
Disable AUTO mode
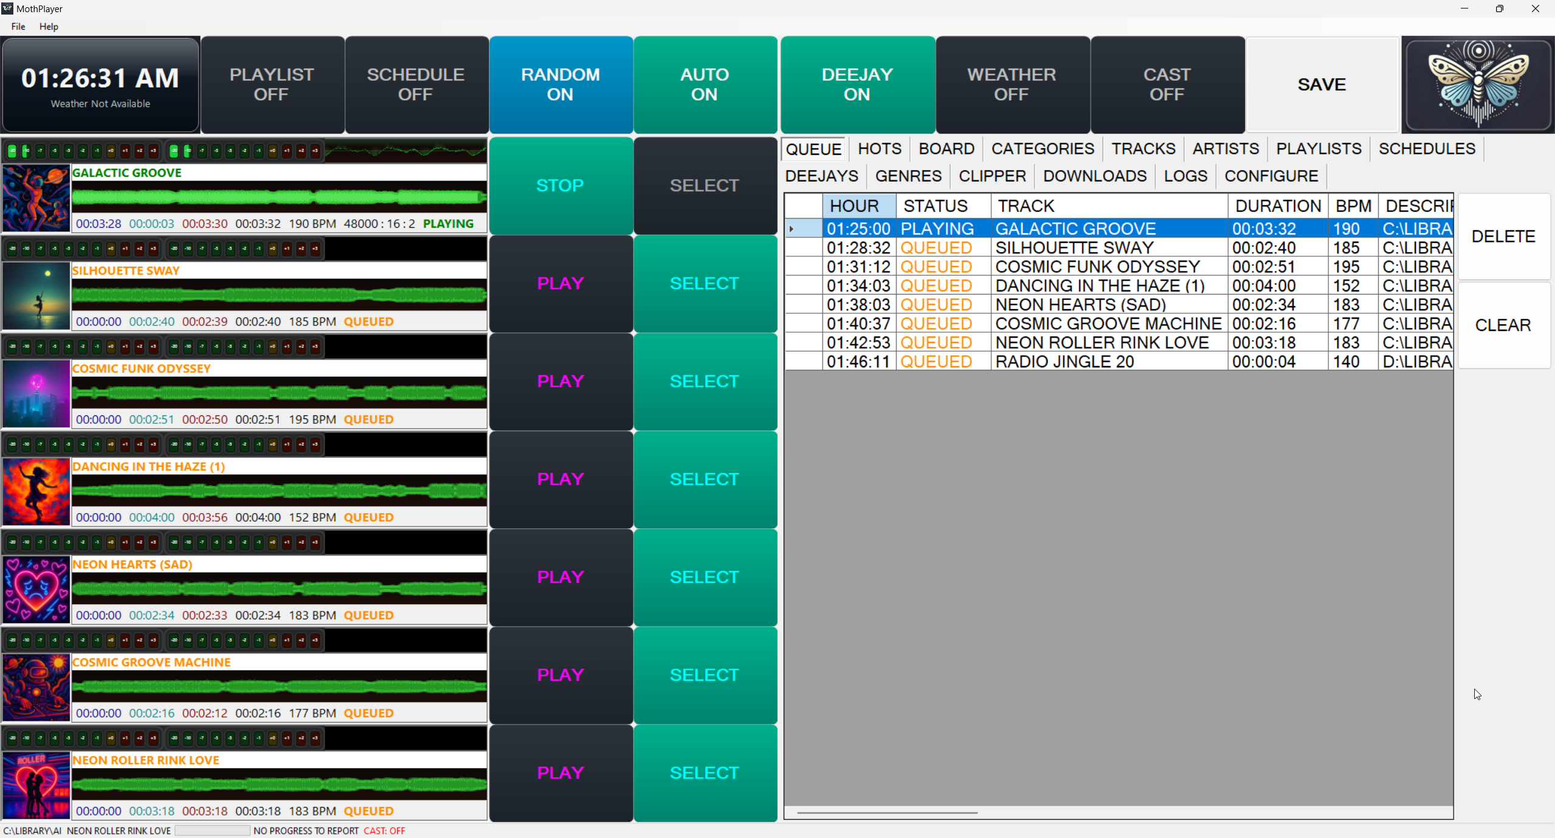(x=704, y=84)
